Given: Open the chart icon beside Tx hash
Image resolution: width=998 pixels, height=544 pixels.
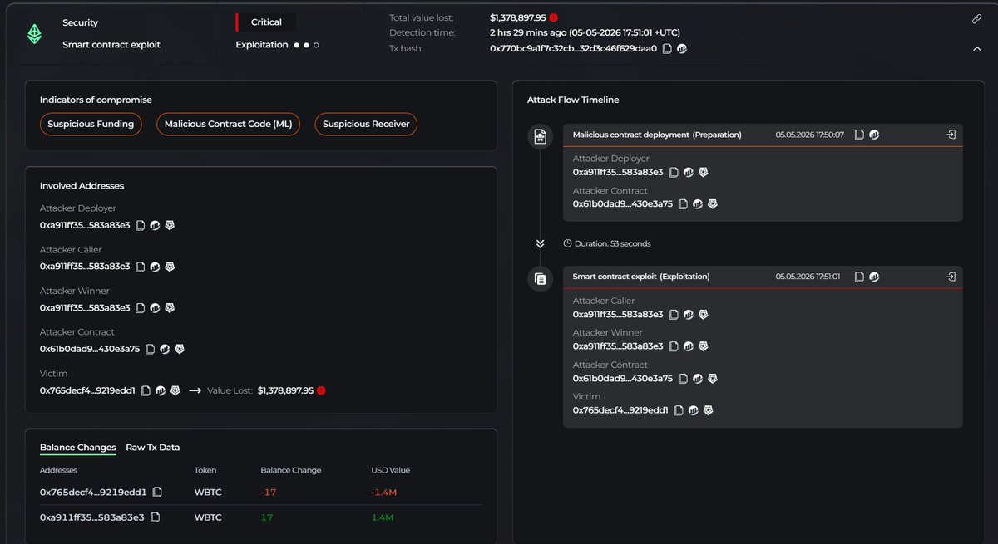Looking at the screenshot, I should 682,48.
